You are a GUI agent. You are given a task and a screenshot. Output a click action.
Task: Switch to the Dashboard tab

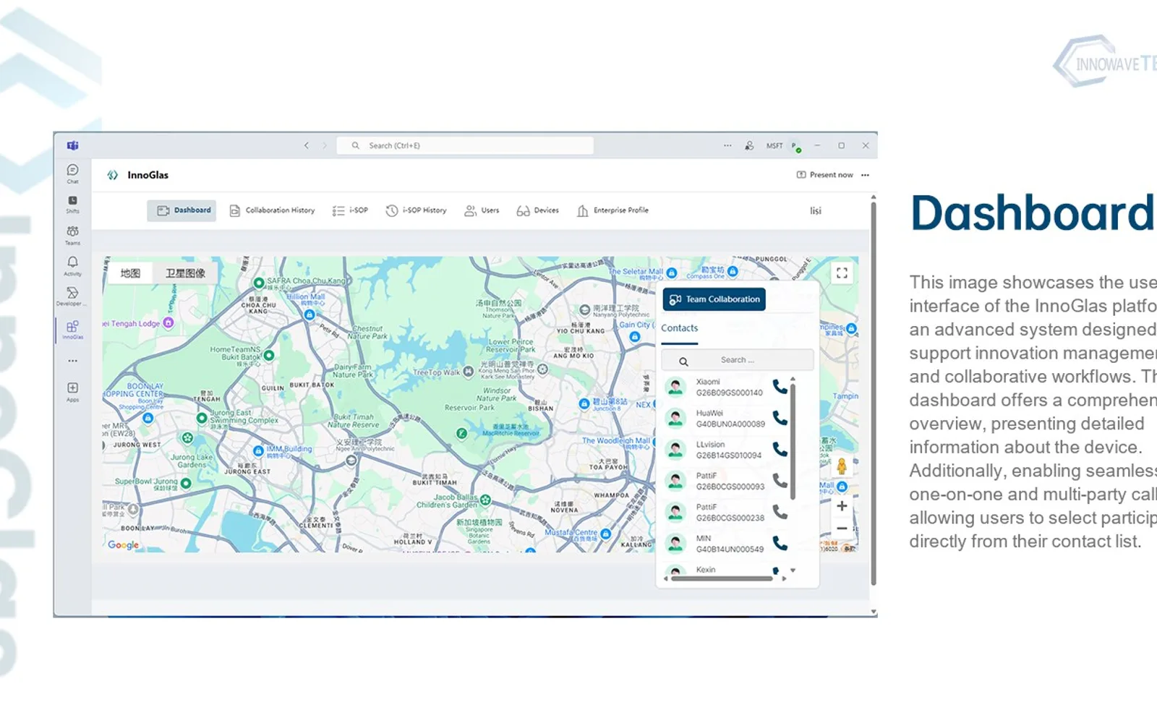coord(182,210)
